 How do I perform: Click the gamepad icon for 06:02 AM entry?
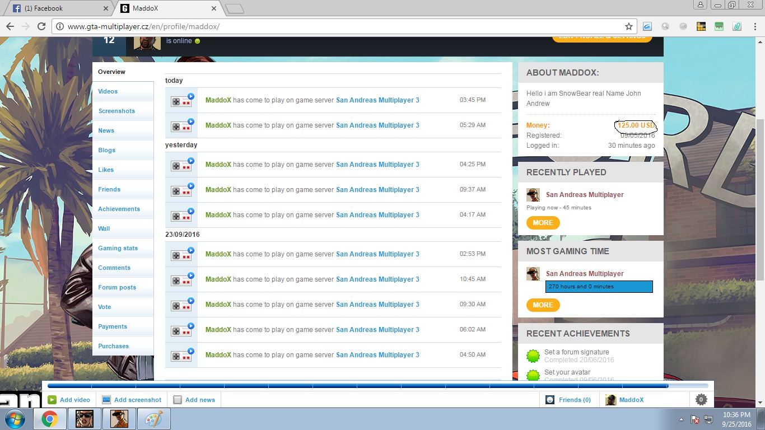(x=182, y=330)
